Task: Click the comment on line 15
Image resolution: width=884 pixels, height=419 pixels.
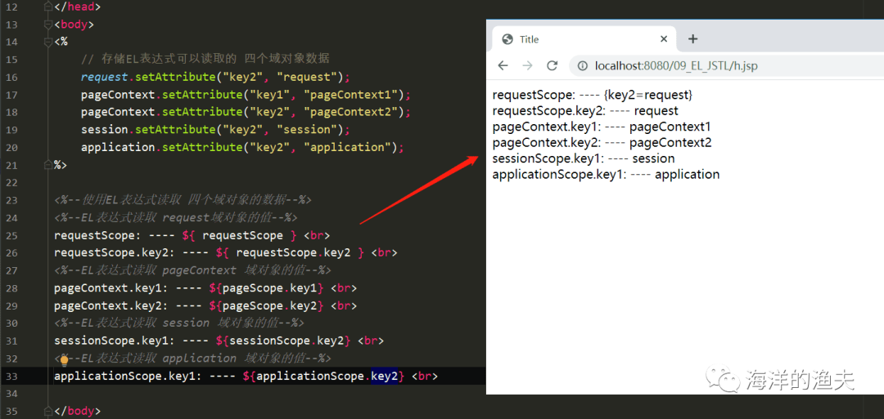Action: [x=205, y=59]
